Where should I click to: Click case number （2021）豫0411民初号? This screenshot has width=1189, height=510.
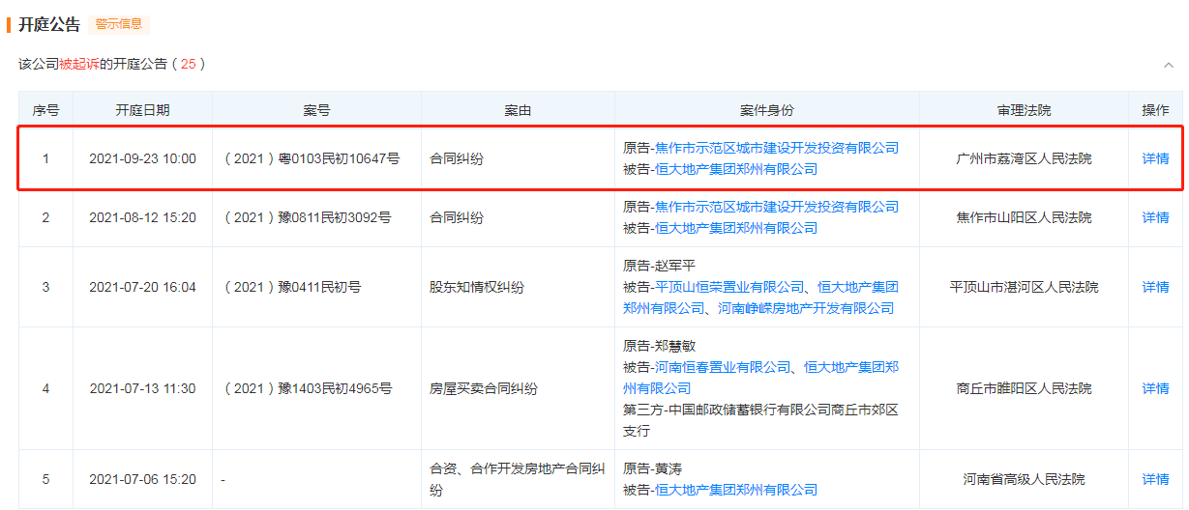(290, 287)
